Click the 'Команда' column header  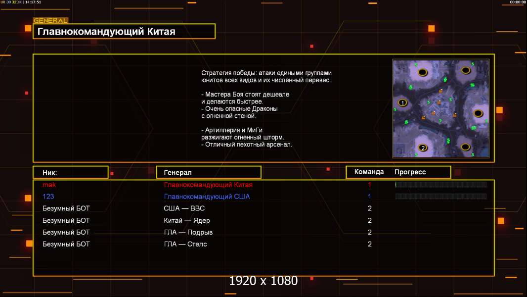tap(369, 172)
